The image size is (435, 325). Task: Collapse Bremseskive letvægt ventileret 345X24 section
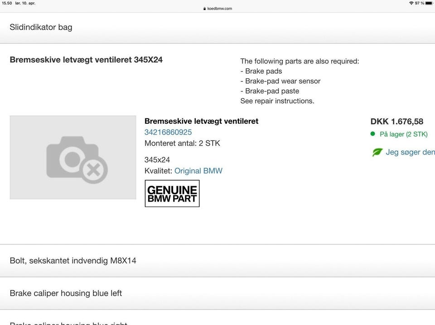[x=86, y=60]
